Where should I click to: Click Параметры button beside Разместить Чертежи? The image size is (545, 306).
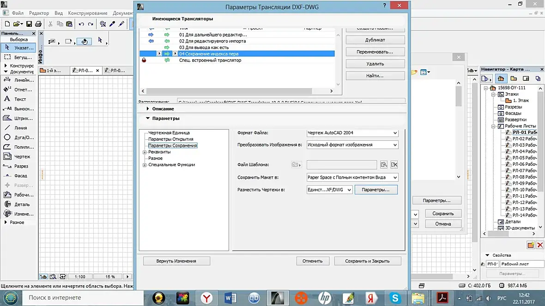(x=376, y=190)
